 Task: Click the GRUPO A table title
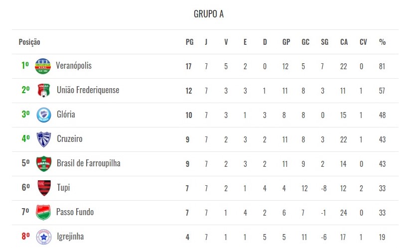click(209, 14)
